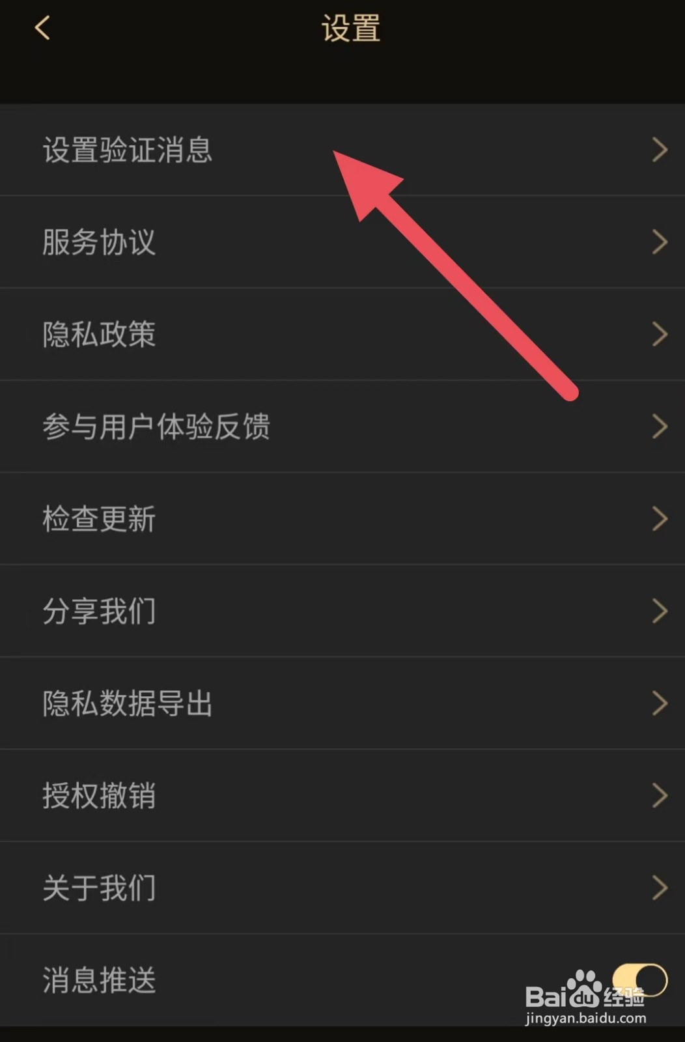685x1042 pixels.
Task: Click right arrow icon on 授权撤销
Action: (x=660, y=796)
